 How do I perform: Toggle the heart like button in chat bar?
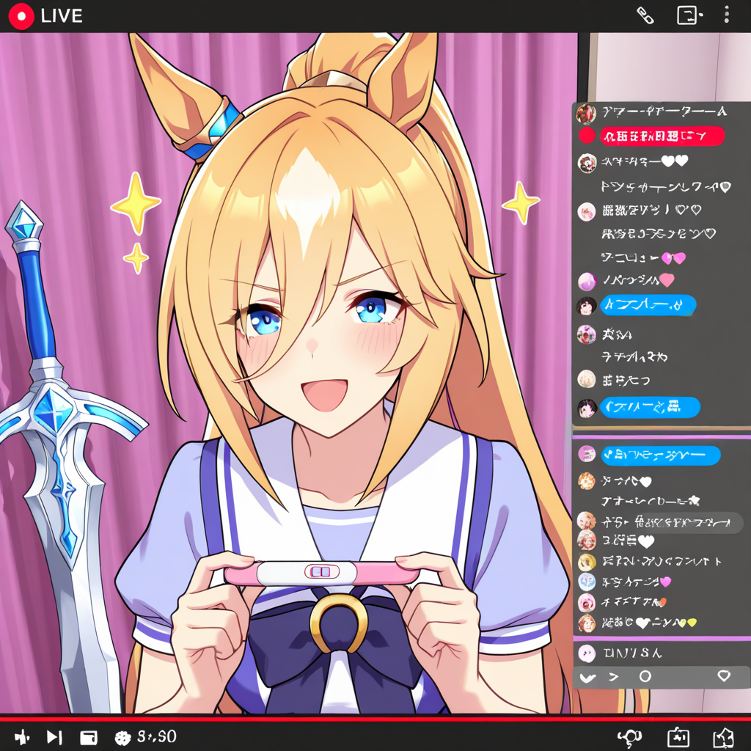click(x=724, y=676)
